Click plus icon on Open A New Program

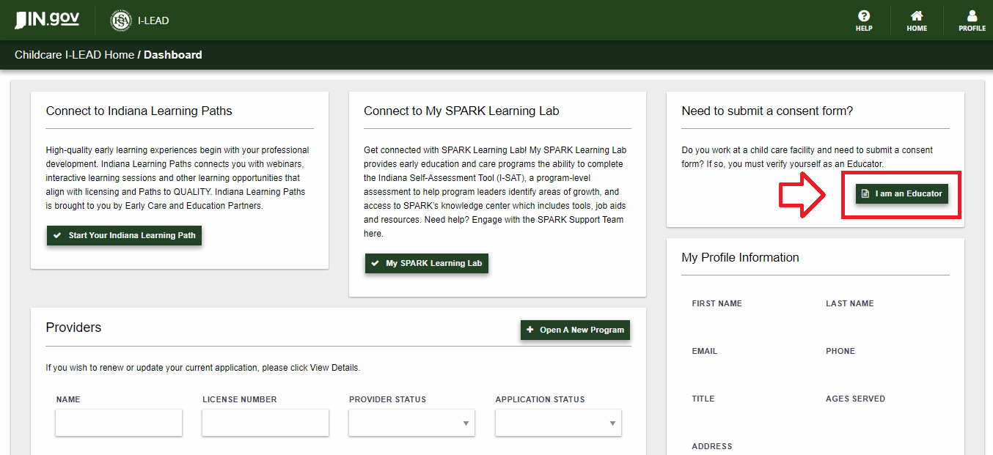click(530, 330)
